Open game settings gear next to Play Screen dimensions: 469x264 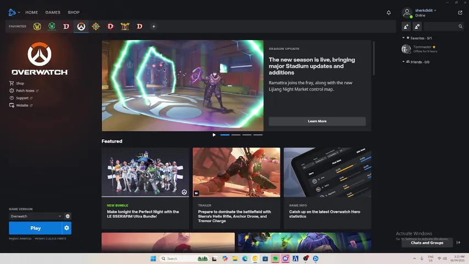tap(67, 228)
